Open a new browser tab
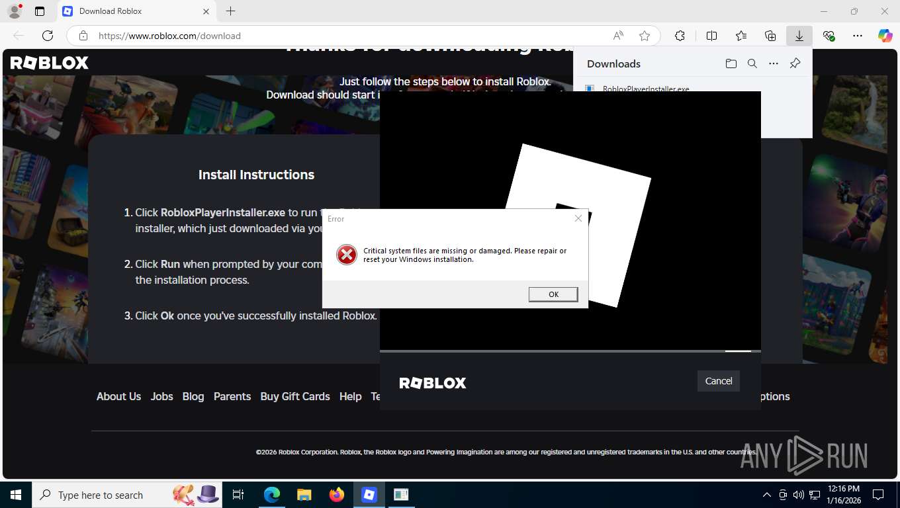 click(x=230, y=11)
